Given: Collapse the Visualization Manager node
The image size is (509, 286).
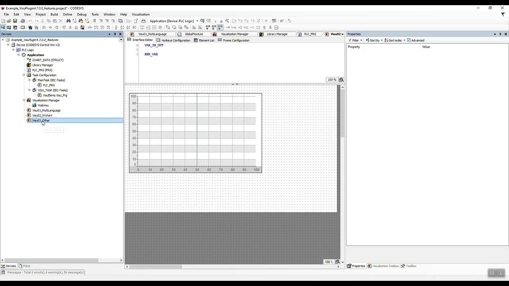Looking at the screenshot, I should point(24,100).
